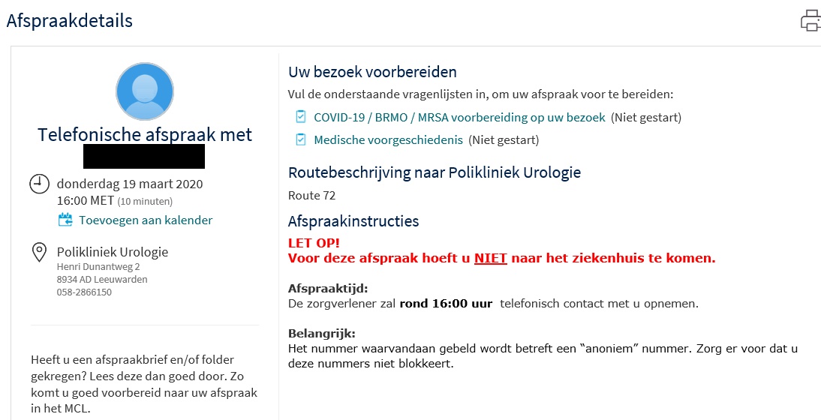Click the Uw bezoek voorbereiden heading
The height and width of the screenshot is (420, 821).
[x=372, y=73]
